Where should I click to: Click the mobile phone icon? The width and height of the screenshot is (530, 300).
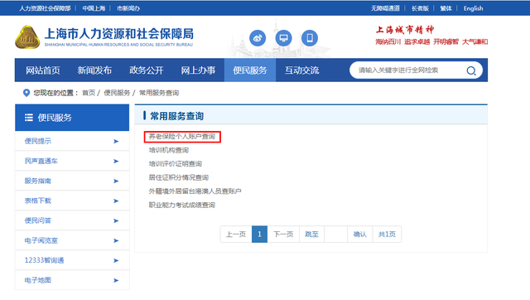point(310,38)
